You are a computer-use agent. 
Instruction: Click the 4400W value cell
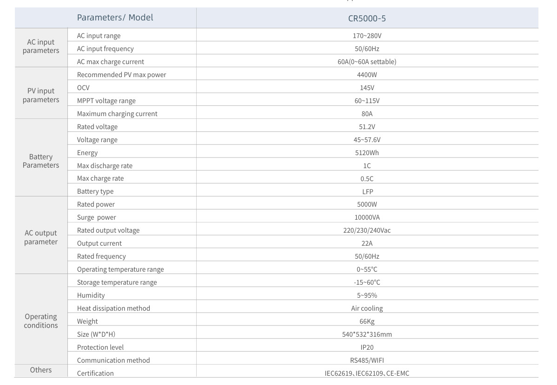[367, 75]
